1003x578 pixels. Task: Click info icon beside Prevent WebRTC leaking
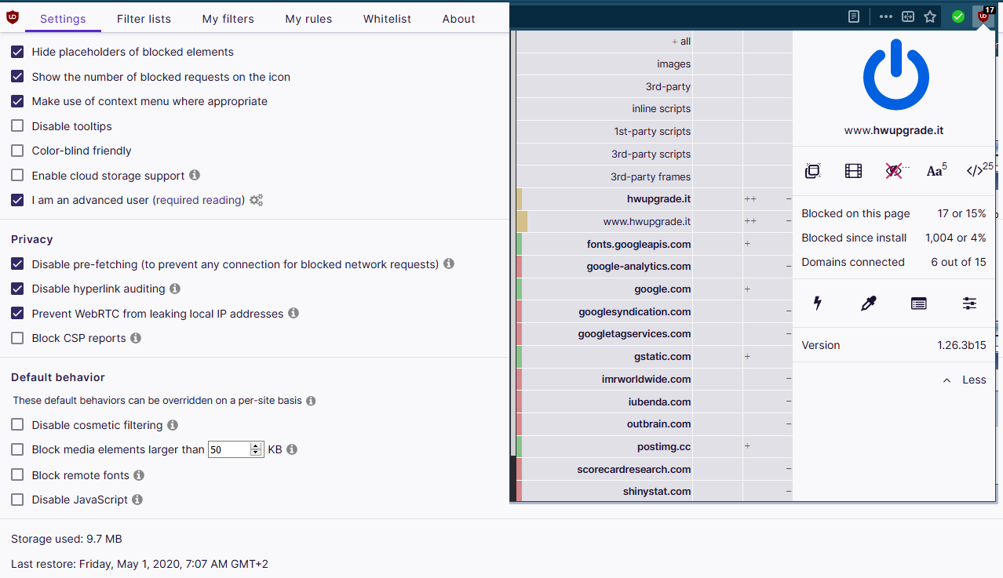(294, 313)
